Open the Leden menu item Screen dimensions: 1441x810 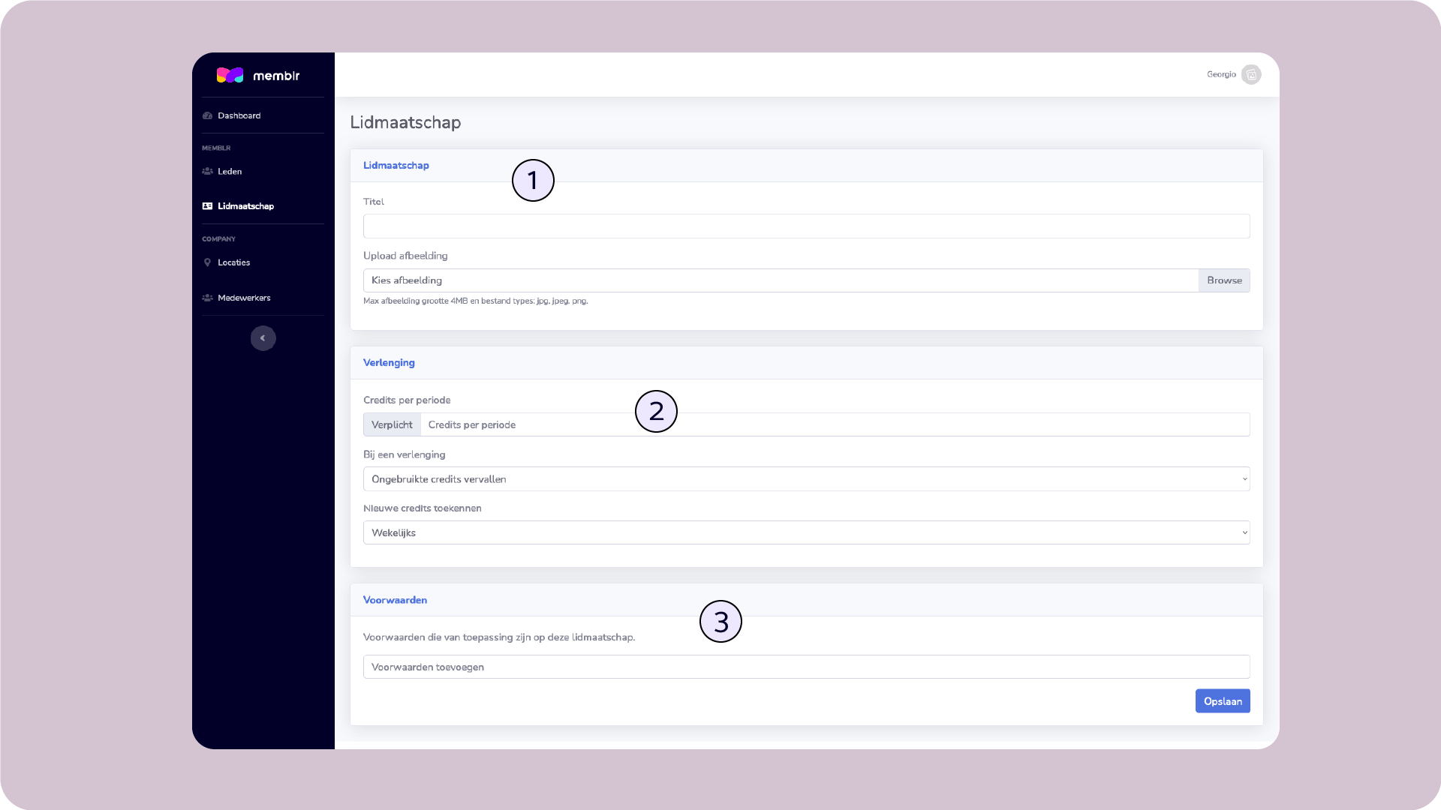pos(230,171)
